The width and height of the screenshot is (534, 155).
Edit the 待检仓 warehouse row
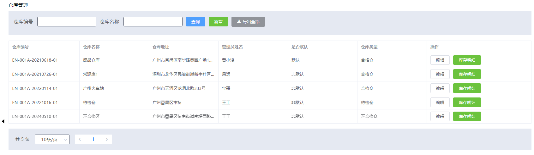coord(440,102)
